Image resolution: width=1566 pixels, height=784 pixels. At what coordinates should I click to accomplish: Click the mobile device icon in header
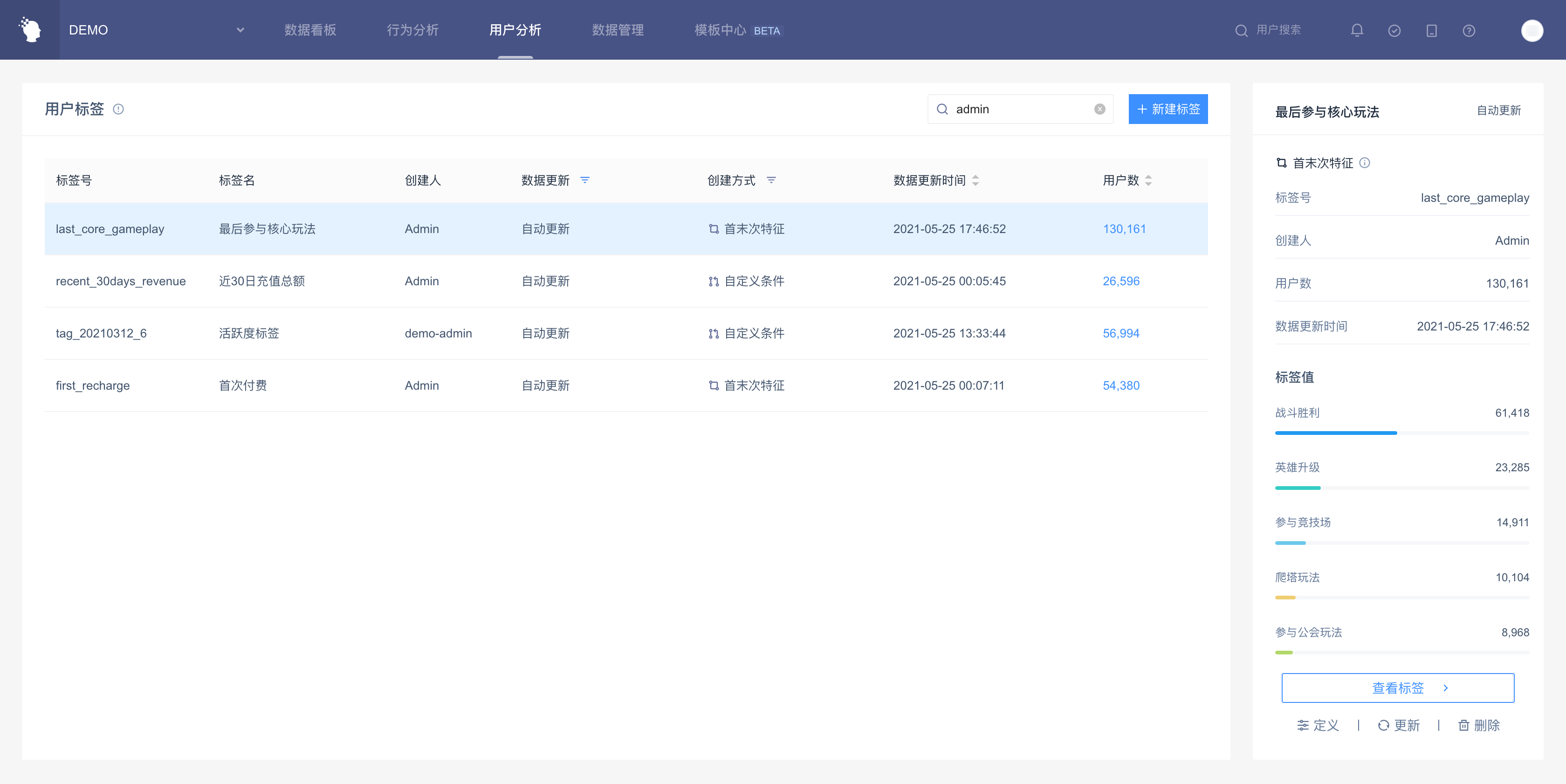point(1432,30)
